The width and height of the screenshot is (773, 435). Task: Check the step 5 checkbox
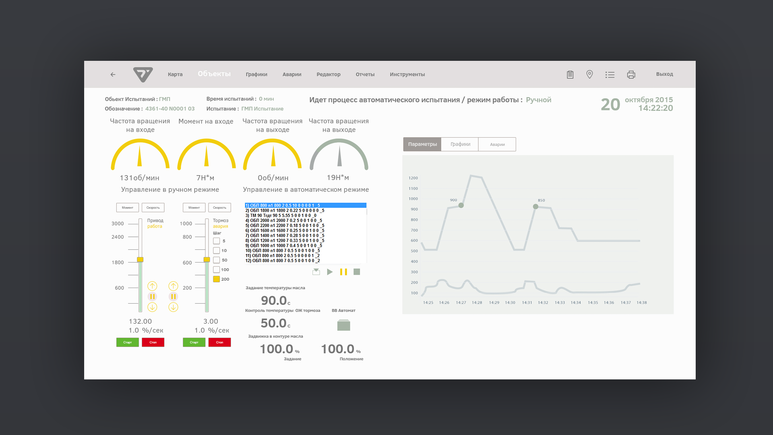[x=217, y=241]
